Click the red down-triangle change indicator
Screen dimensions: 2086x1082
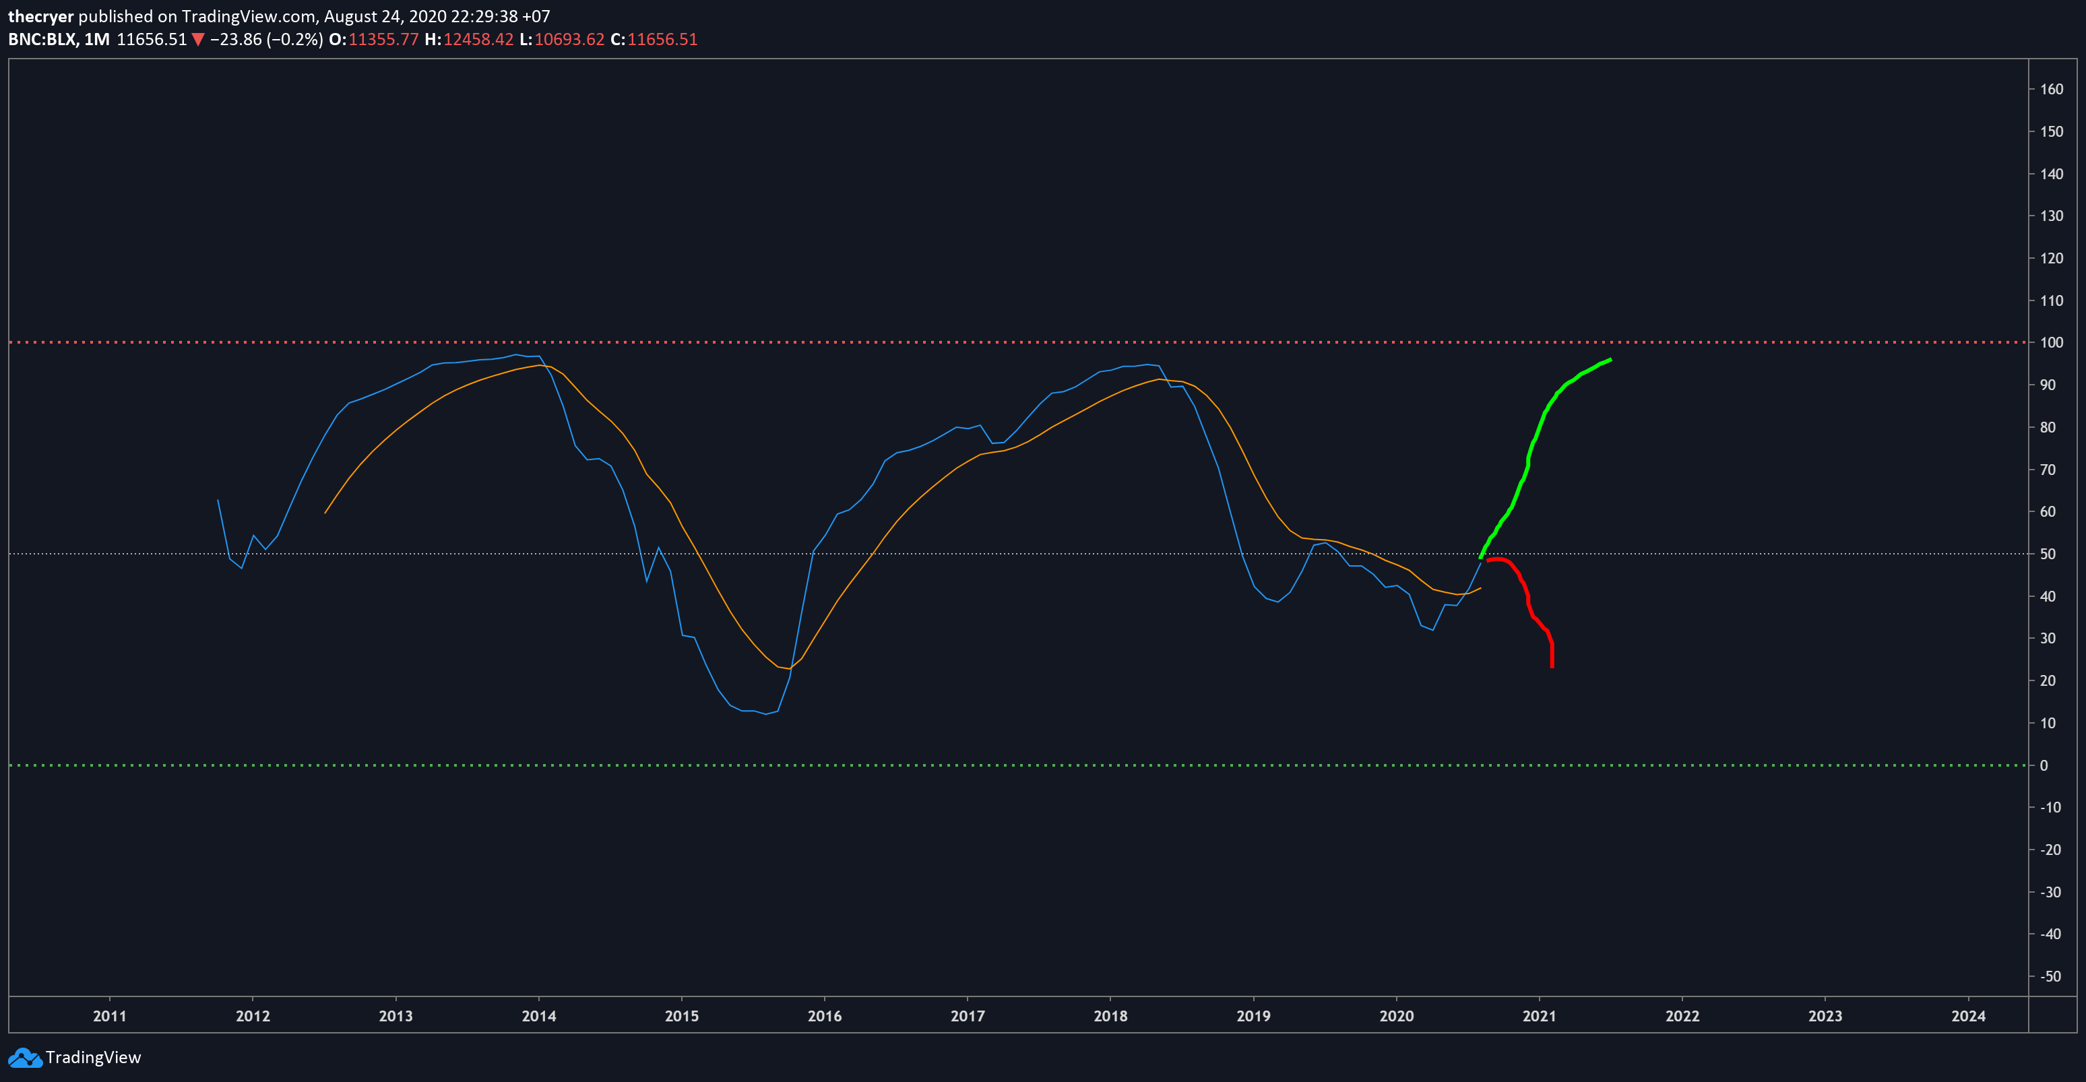(x=197, y=40)
